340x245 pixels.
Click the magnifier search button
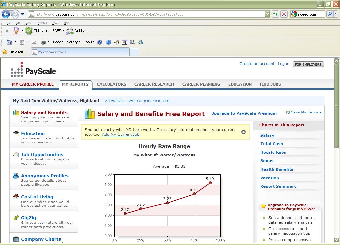tap(330, 14)
